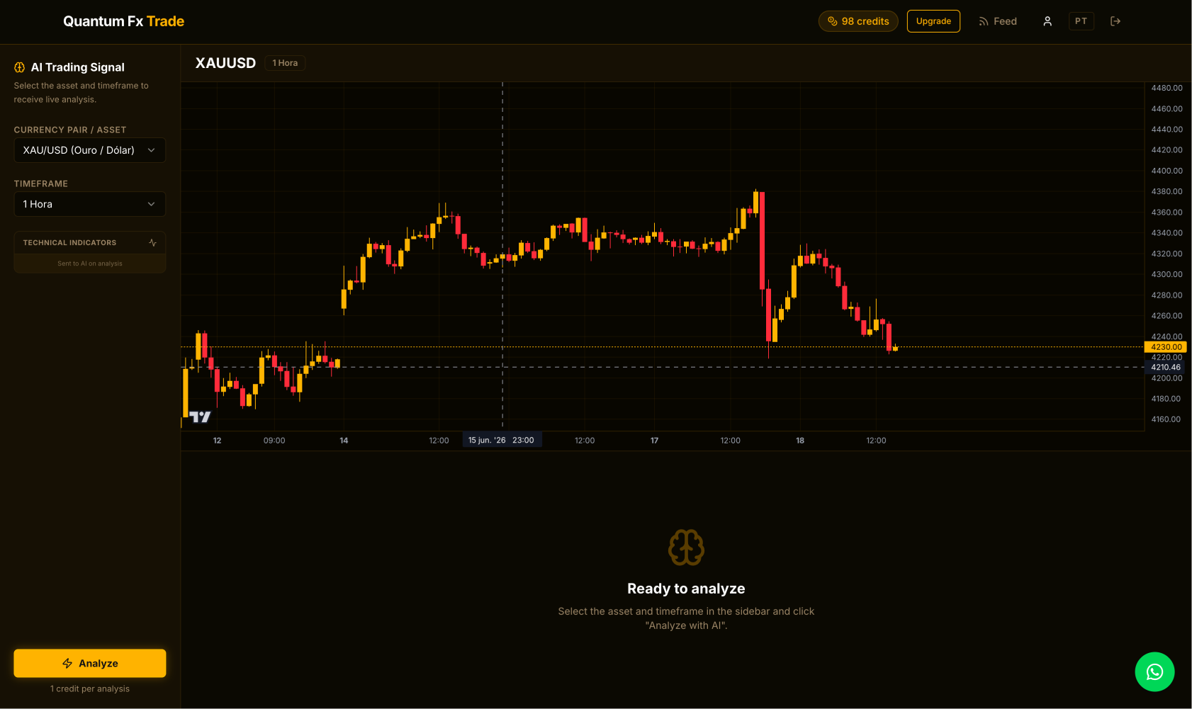The image size is (1192, 709).
Task: Click the XAUUSD chart title
Action: pos(225,63)
